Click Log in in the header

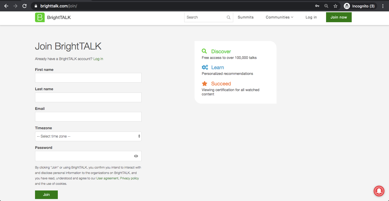pos(311,17)
